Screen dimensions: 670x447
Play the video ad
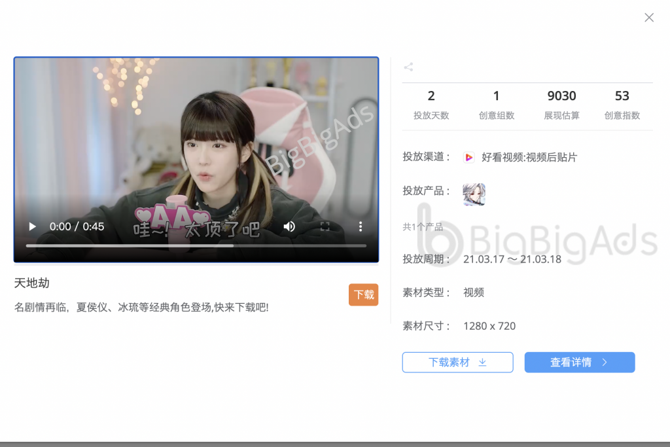[x=33, y=226]
